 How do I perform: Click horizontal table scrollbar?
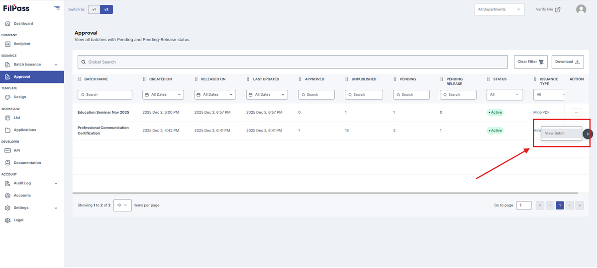click(325, 193)
